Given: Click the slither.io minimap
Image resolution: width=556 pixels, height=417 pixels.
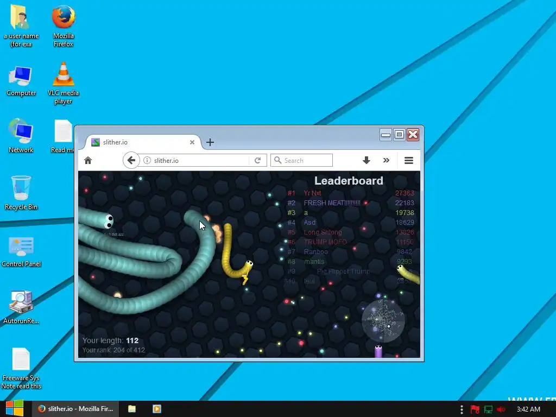Looking at the screenshot, I should pos(383,321).
